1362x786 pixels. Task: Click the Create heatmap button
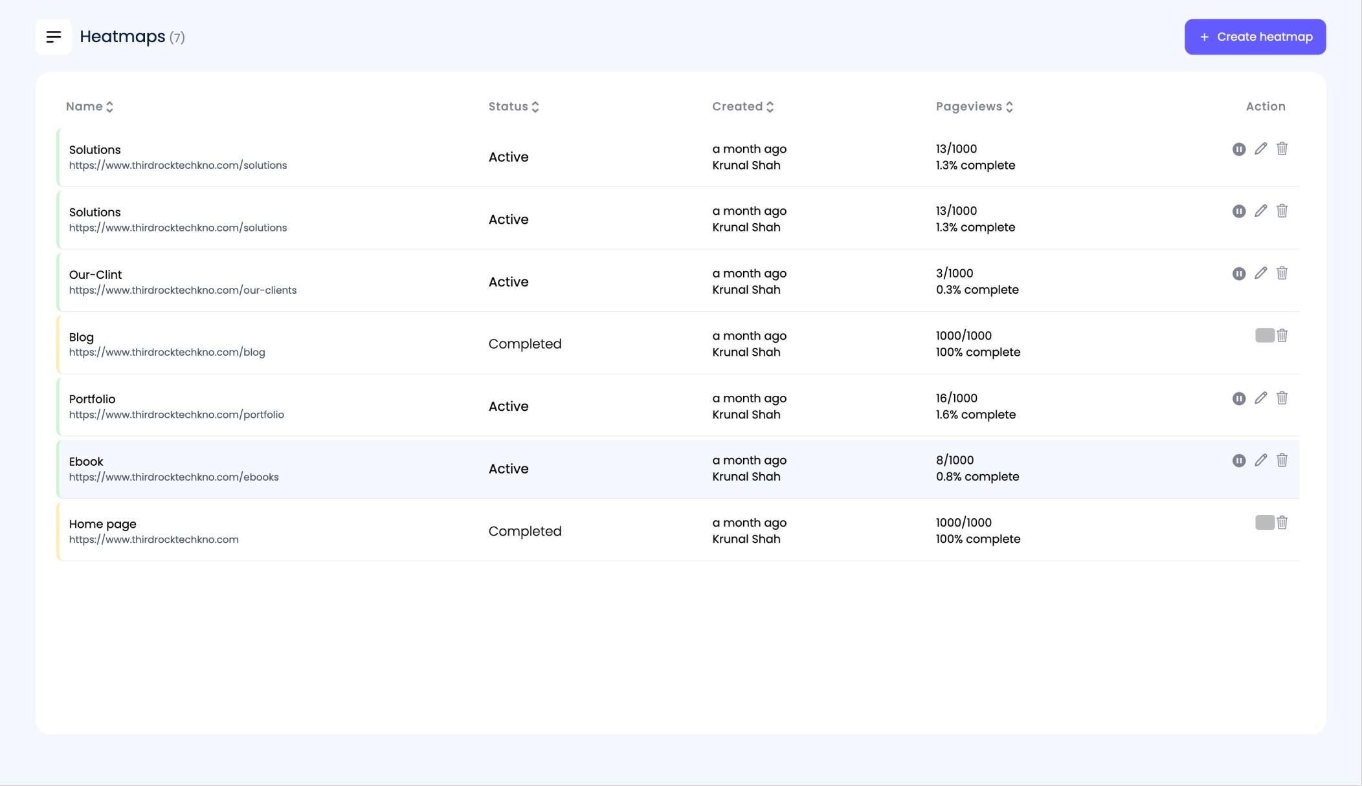pos(1255,37)
